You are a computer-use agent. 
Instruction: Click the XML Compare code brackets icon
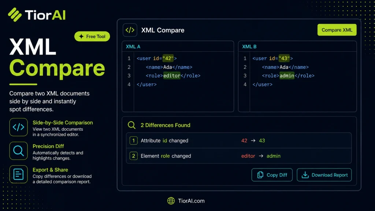(x=130, y=30)
